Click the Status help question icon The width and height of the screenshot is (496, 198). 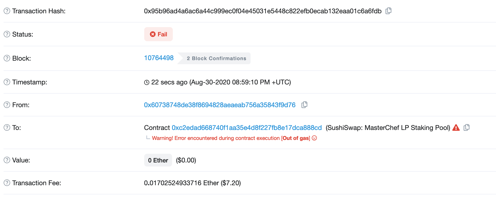[x=7, y=34]
